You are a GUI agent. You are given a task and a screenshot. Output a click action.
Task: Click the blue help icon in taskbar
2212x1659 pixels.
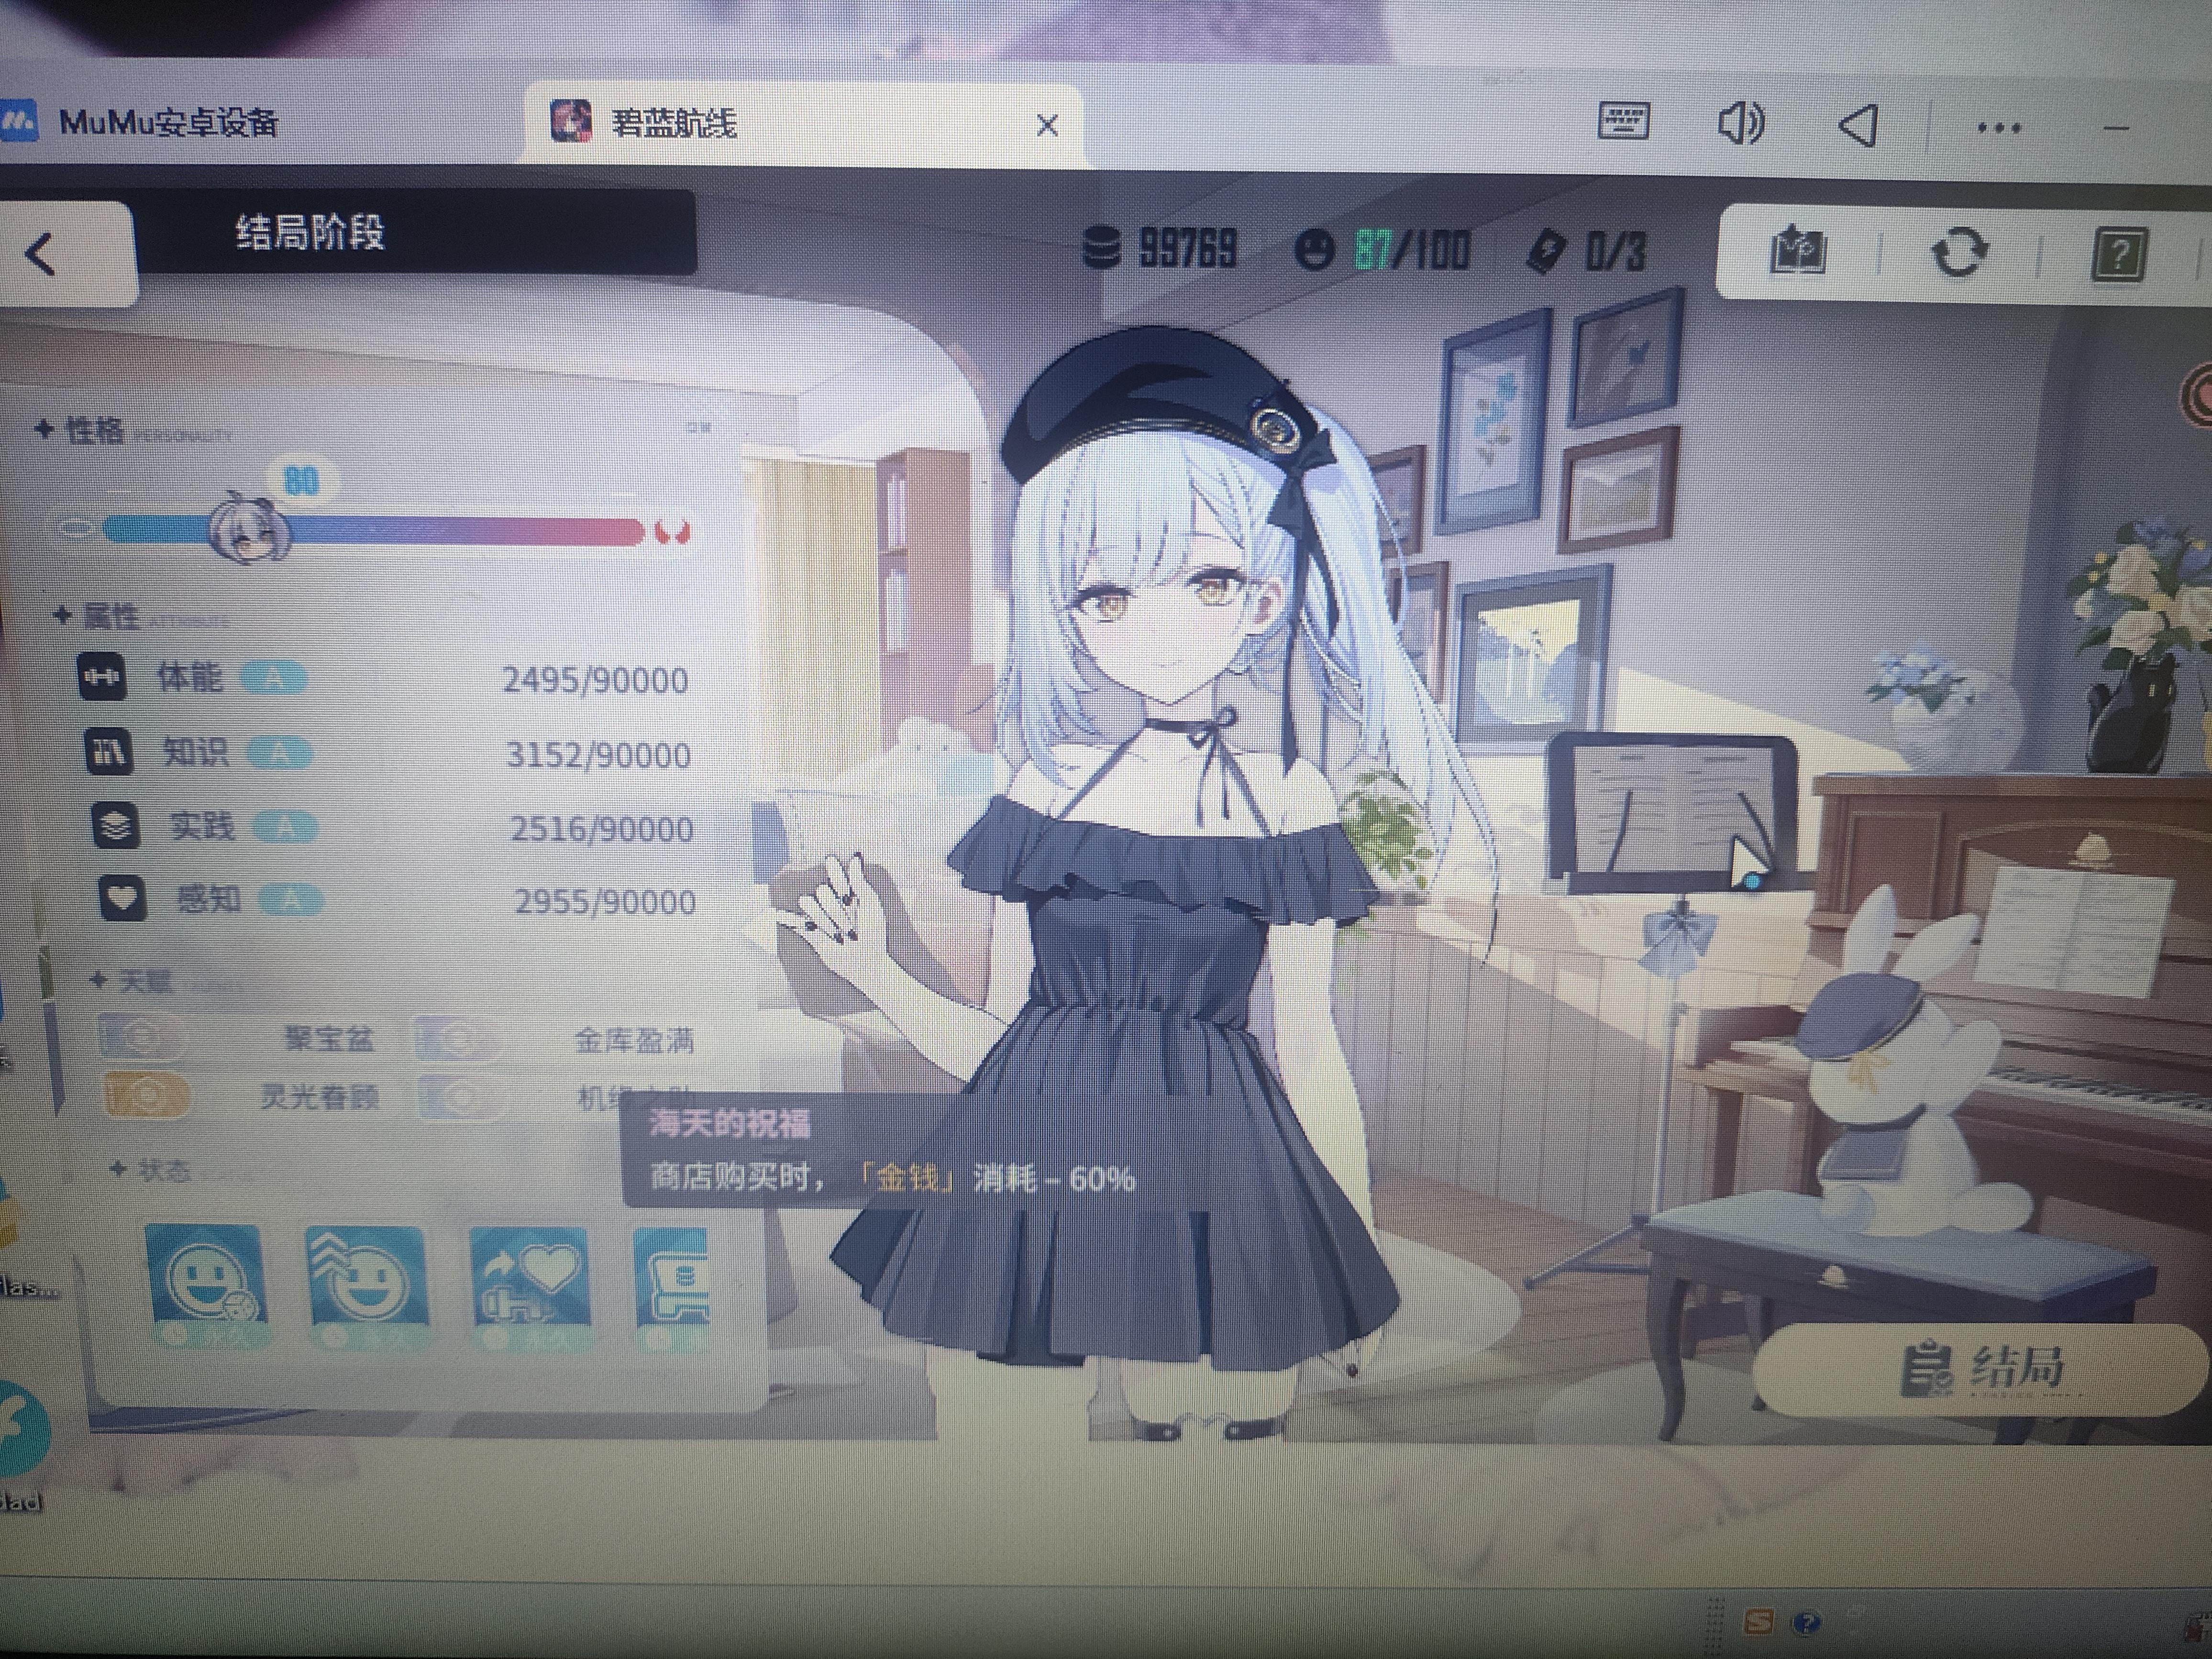(x=1806, y=1622)
